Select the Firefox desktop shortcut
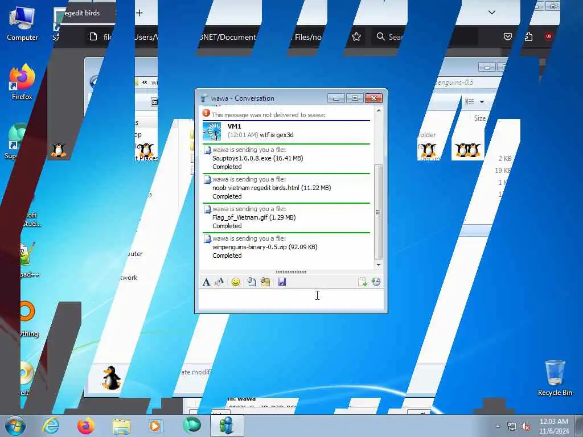 click(22, 83)
